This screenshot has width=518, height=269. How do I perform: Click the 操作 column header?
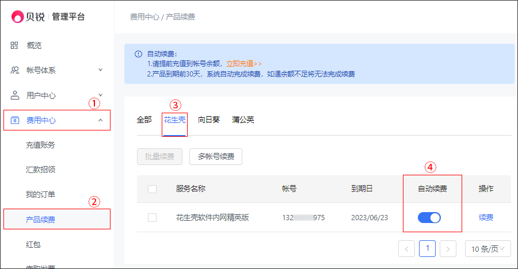(486, 189)
